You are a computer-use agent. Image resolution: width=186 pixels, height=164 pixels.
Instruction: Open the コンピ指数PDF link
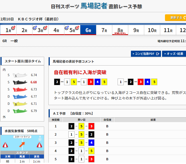146,54
